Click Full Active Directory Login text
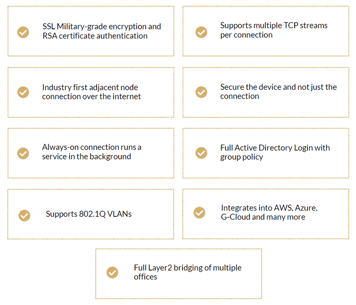Image resolution: width=356 pixels, height=305 pixels. (275, 152)
